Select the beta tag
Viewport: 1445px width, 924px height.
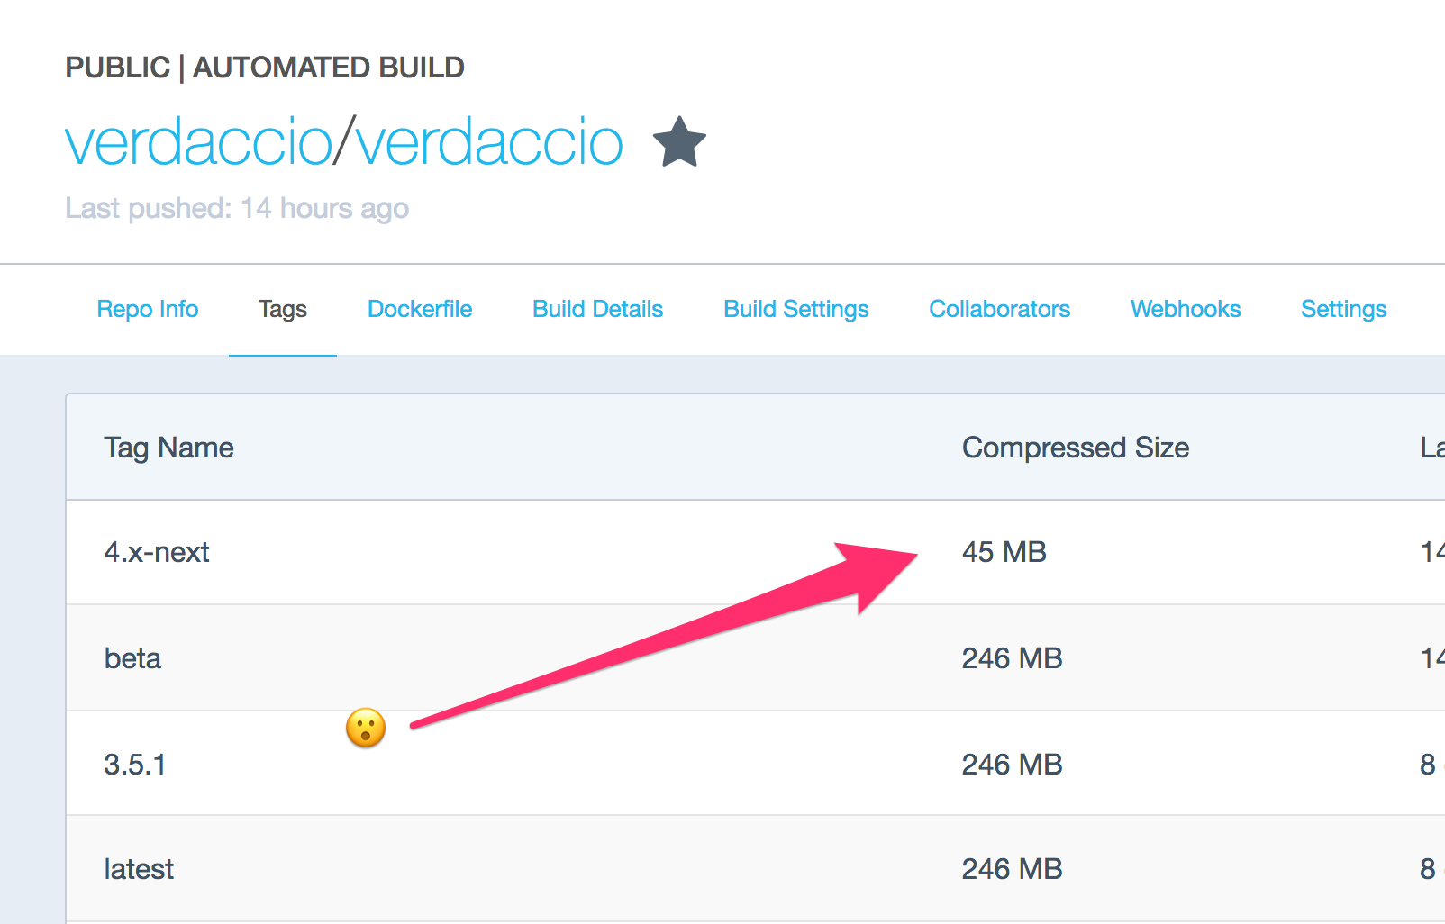(132, 658)
